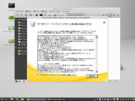
Task: Open the installer's blue help question icon
Action: click(x=104, y=22)
